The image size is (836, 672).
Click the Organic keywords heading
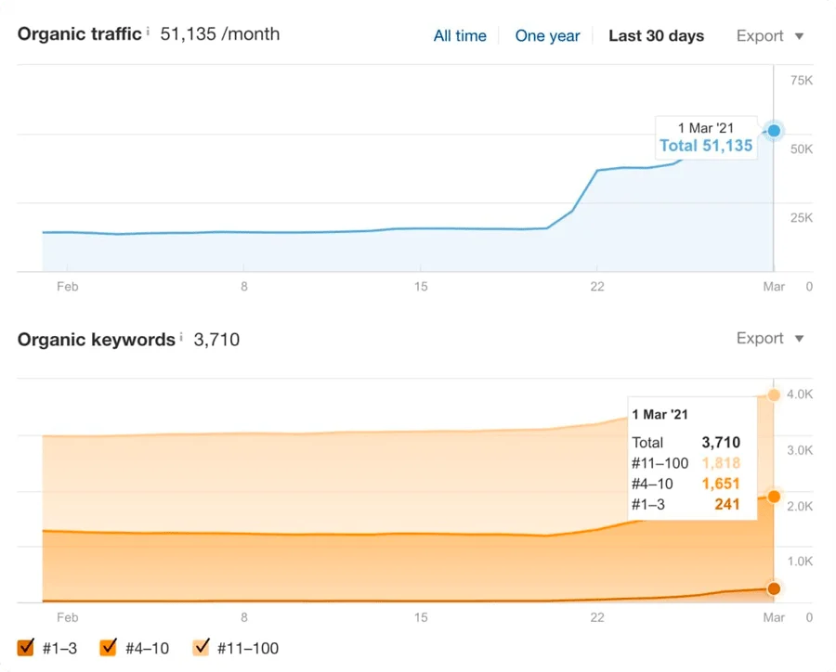tap(96, 340)
